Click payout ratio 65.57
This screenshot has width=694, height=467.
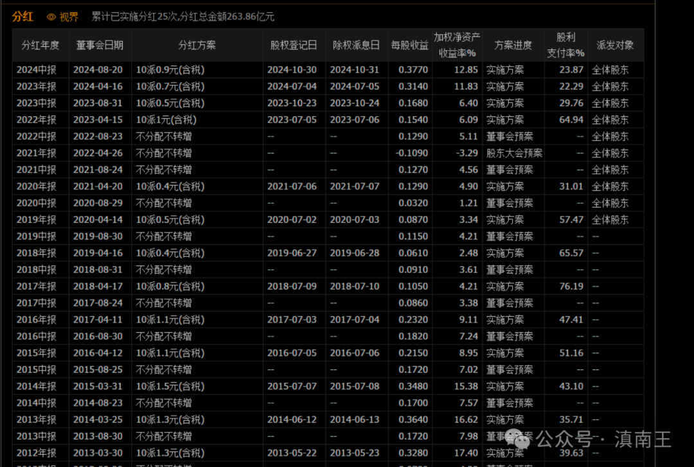pyautogui.click(x=571, y=253)
